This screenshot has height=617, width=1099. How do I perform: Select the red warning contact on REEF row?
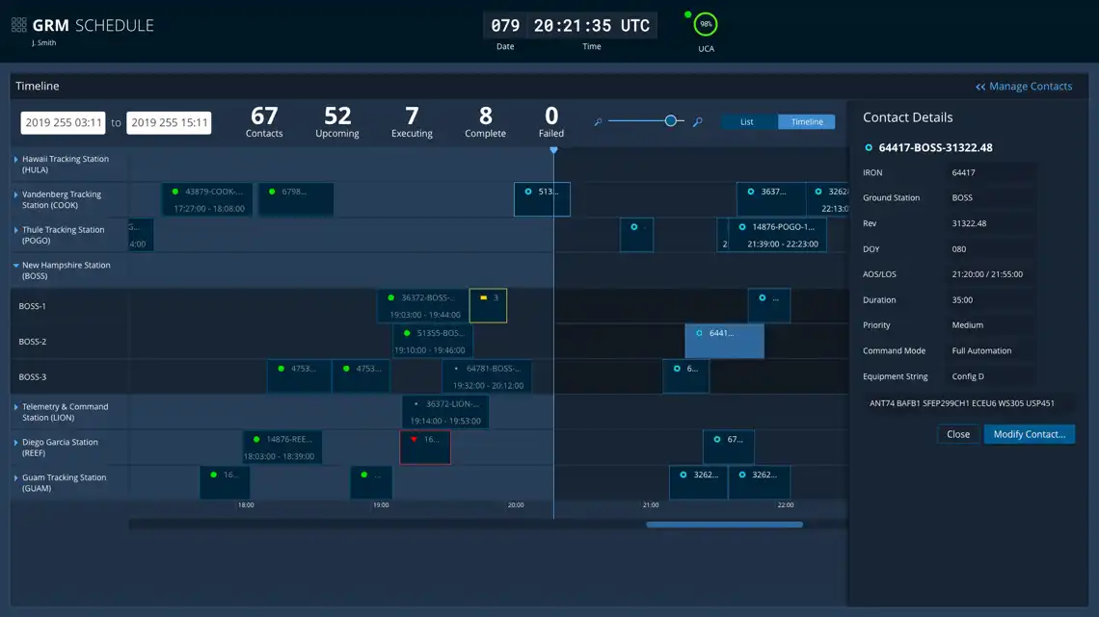tap(425, 448)
